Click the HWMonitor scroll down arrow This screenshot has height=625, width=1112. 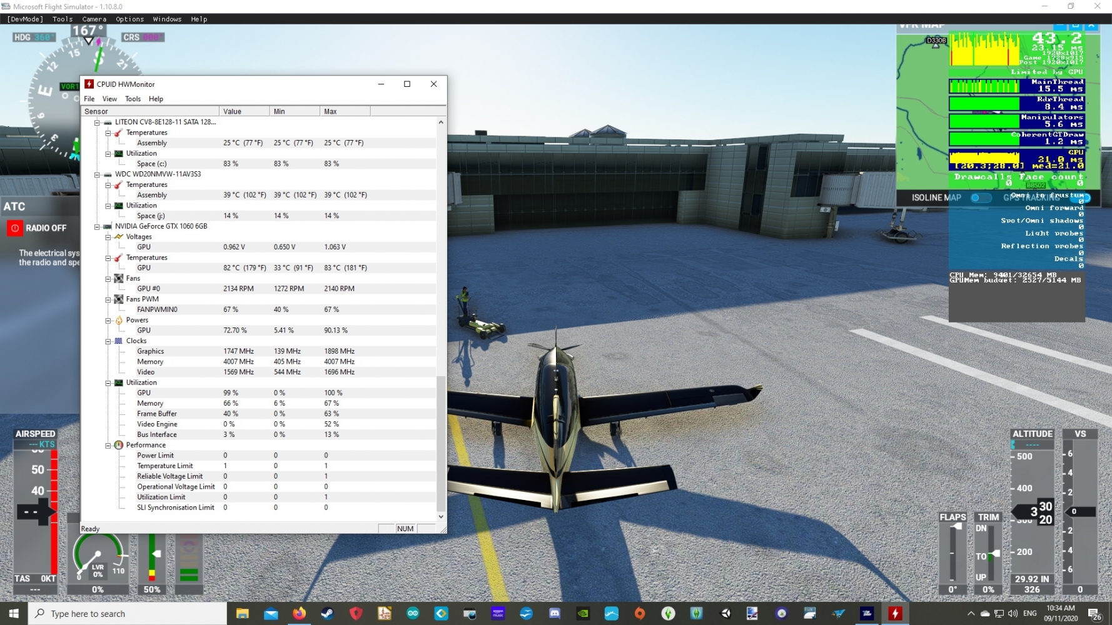point(441,516)
